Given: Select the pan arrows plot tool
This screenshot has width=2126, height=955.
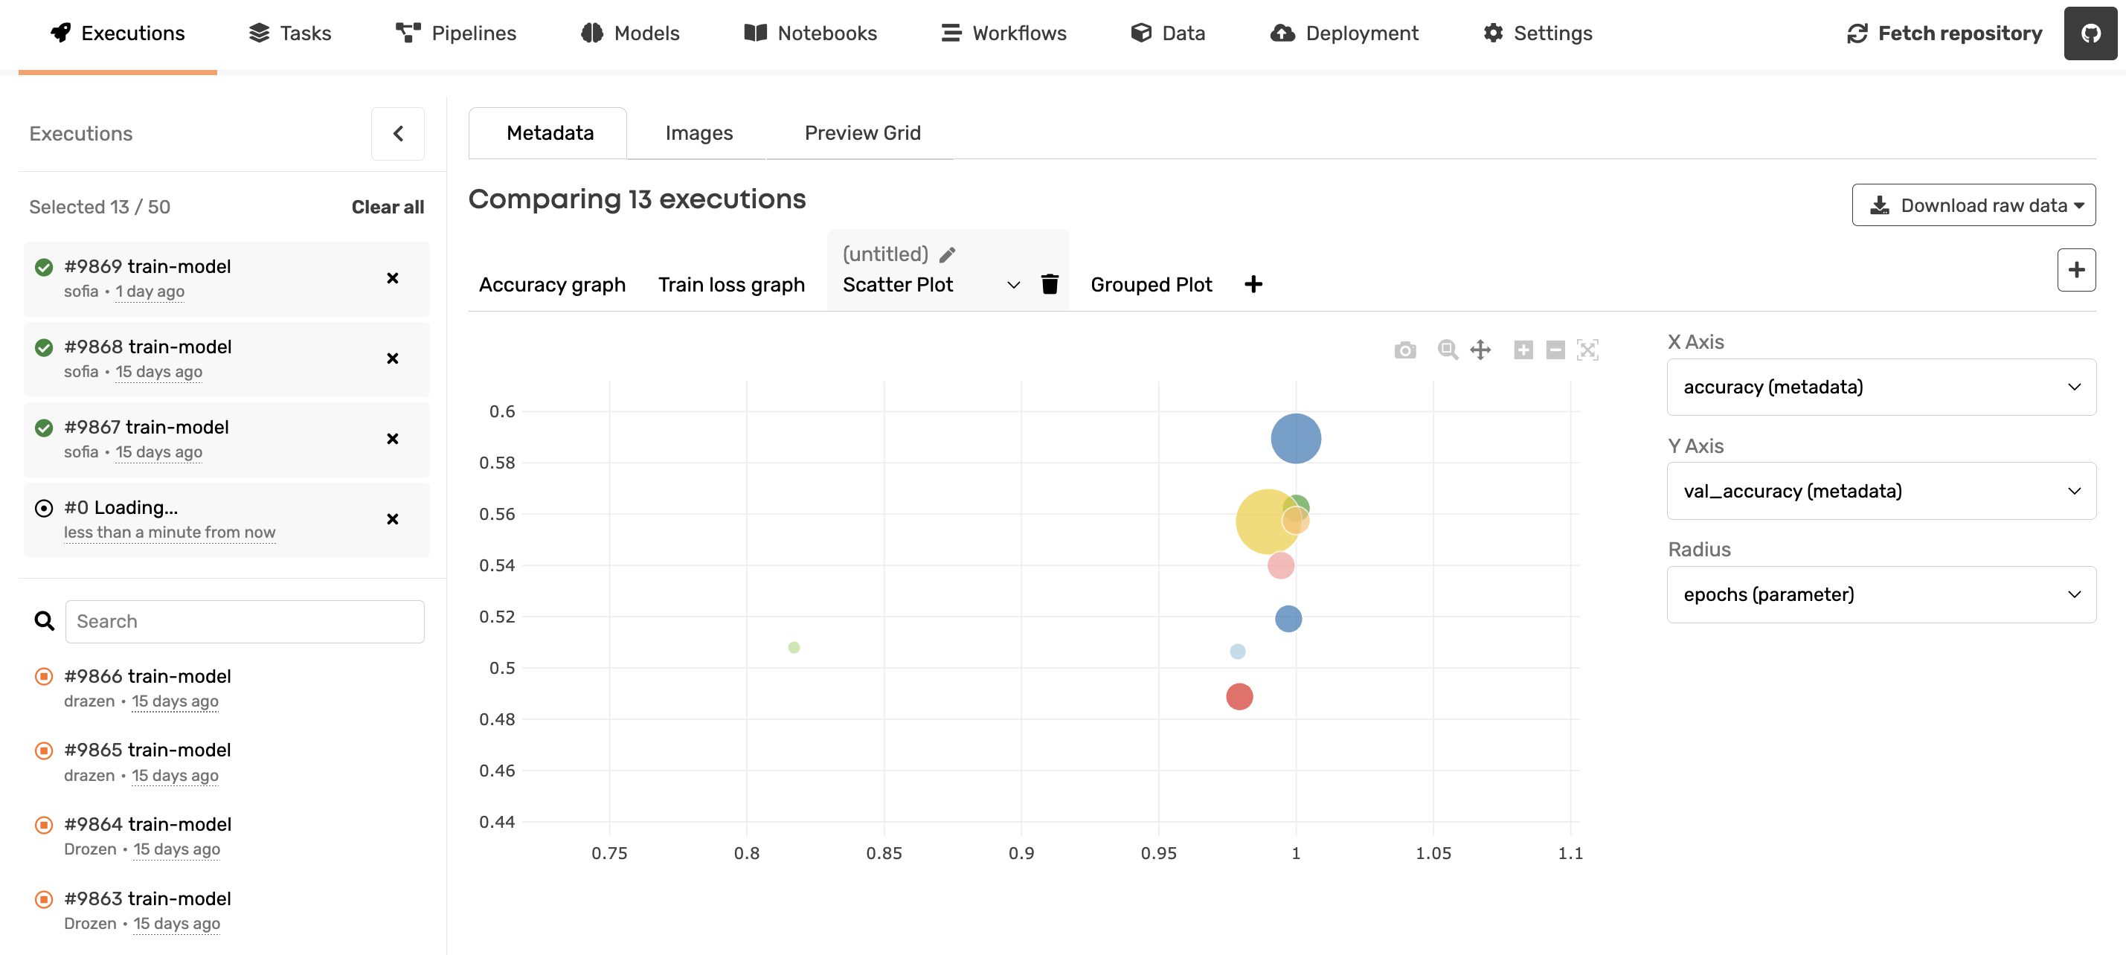Looking at the screenshot, I should (x=1480, y=350).
